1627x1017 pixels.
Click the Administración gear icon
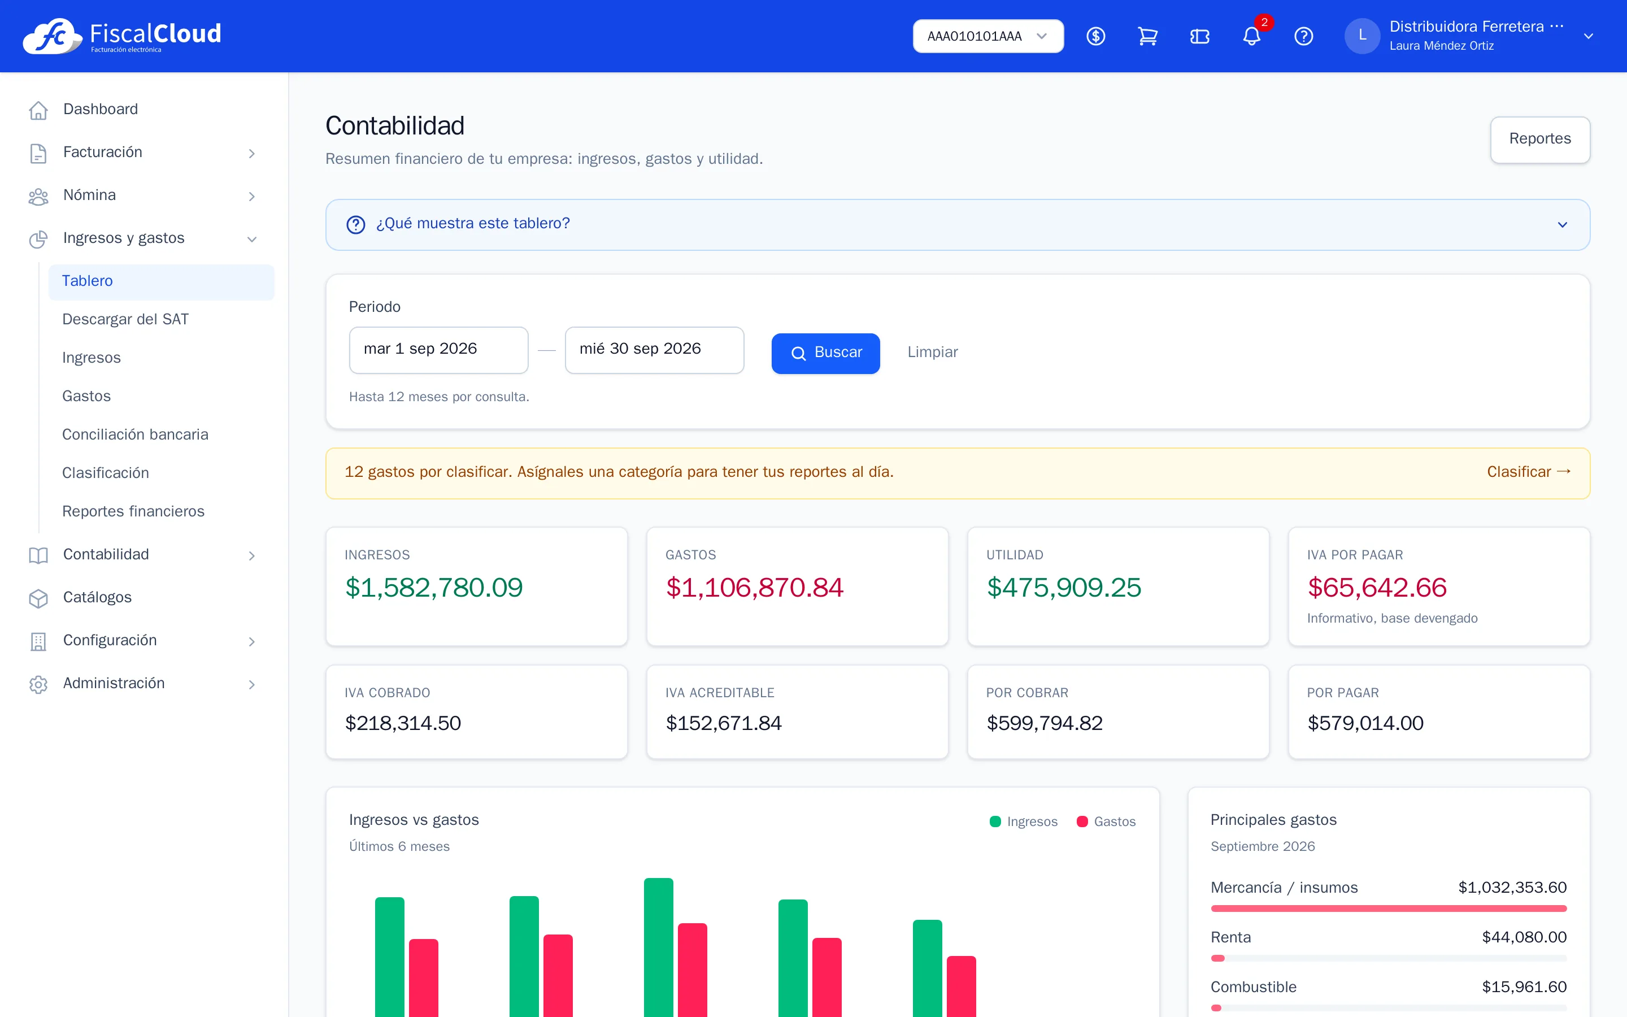coord(38,684)
